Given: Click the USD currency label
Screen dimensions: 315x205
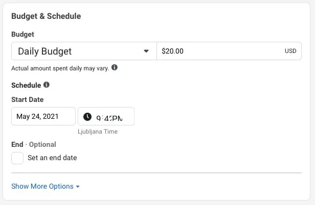Looking at the screenshot, I should click(x=290, y=52).
